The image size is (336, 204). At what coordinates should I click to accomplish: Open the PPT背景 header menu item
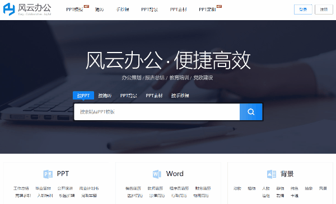click(x=150, y=10)
